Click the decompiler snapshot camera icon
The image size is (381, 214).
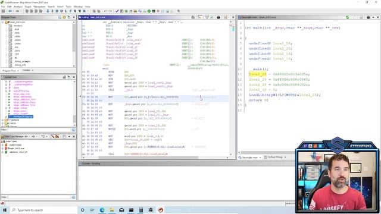pos(368,17)
